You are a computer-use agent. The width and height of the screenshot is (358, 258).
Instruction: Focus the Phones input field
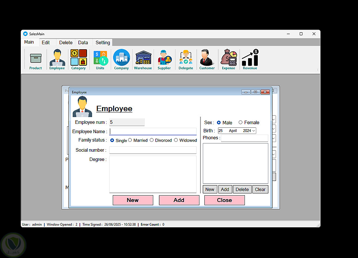tap(245, 138)
